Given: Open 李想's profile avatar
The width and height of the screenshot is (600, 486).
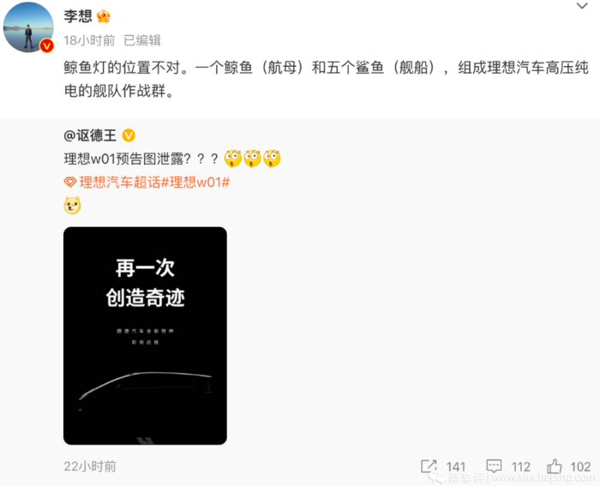Looking at the screenshot, I should coord(28,27).
